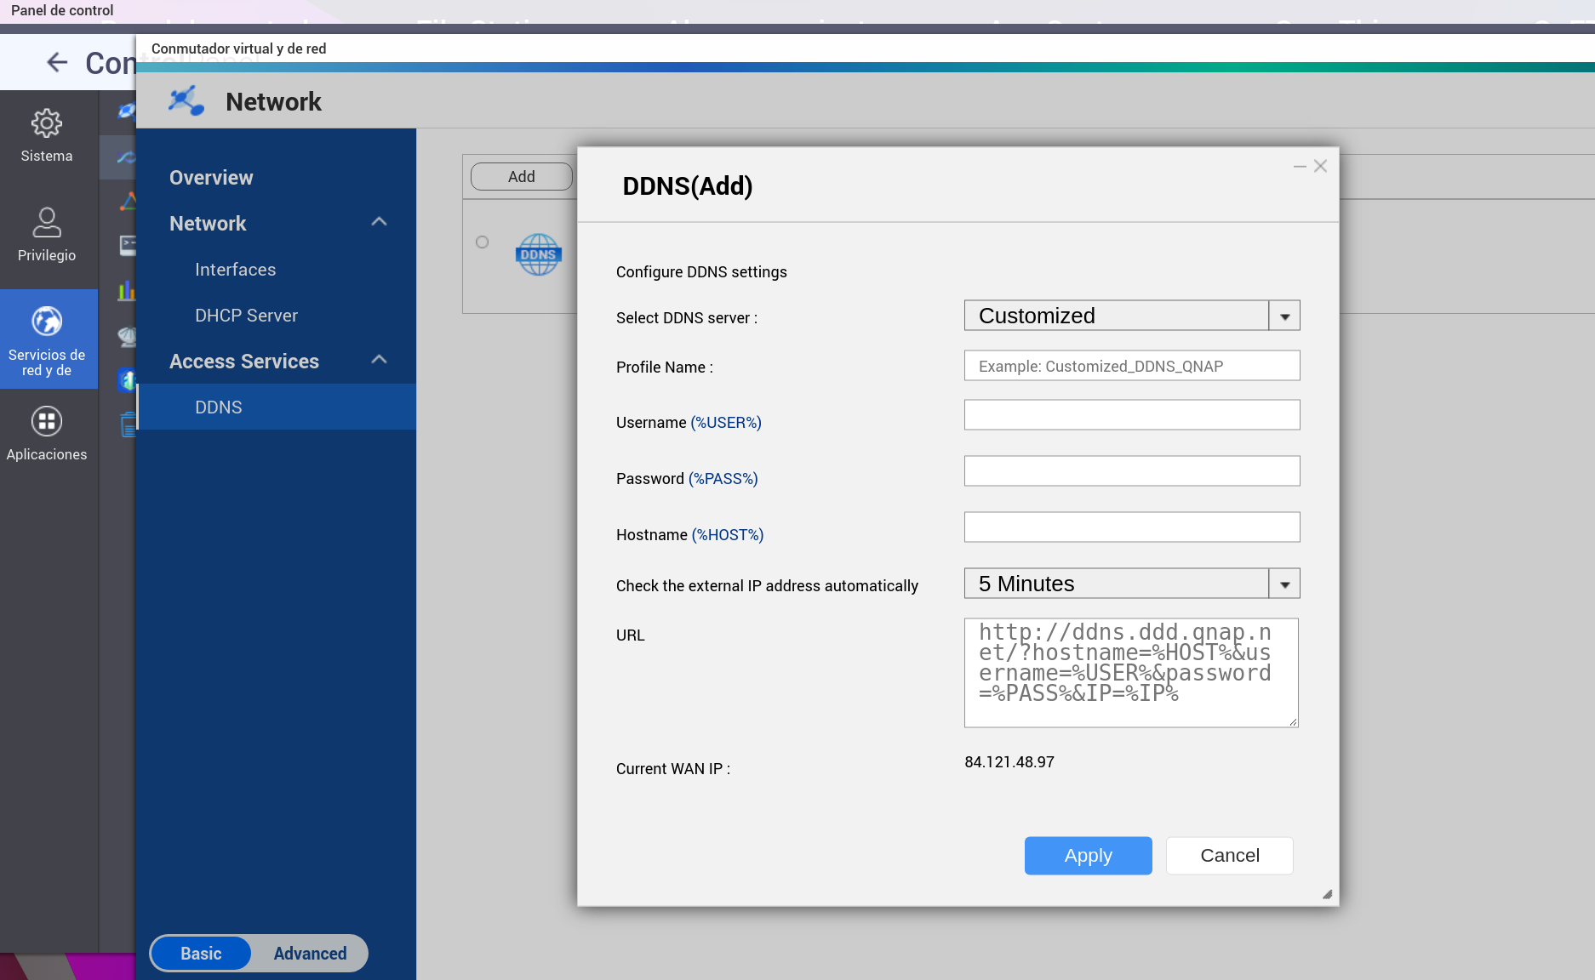Click the DDNS globe icon in list

(538, 254)
